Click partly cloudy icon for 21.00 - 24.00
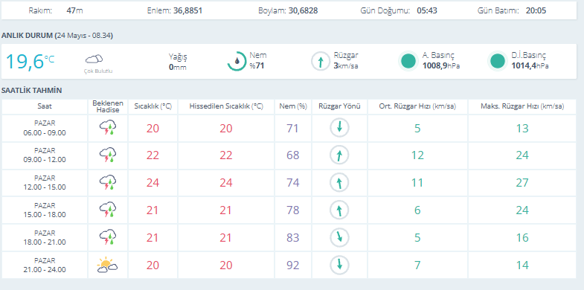This screenshot has height=290, width=584. (x=107, y=264)
